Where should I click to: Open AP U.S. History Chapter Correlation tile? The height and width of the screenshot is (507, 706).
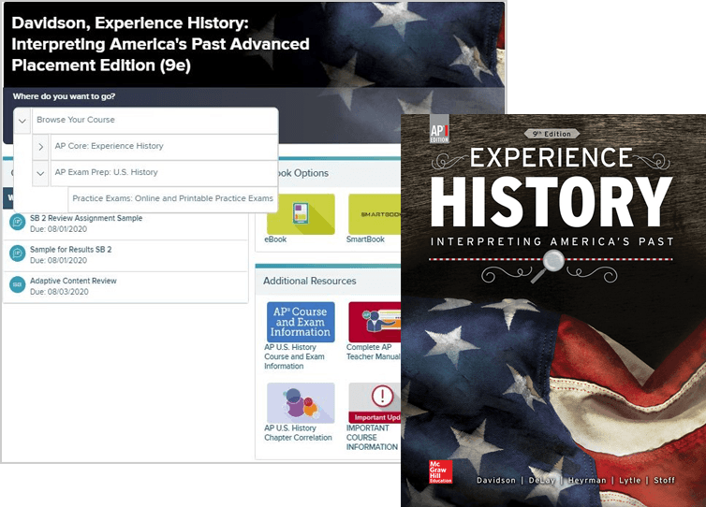pyautogui.click(x=301, y=403)
